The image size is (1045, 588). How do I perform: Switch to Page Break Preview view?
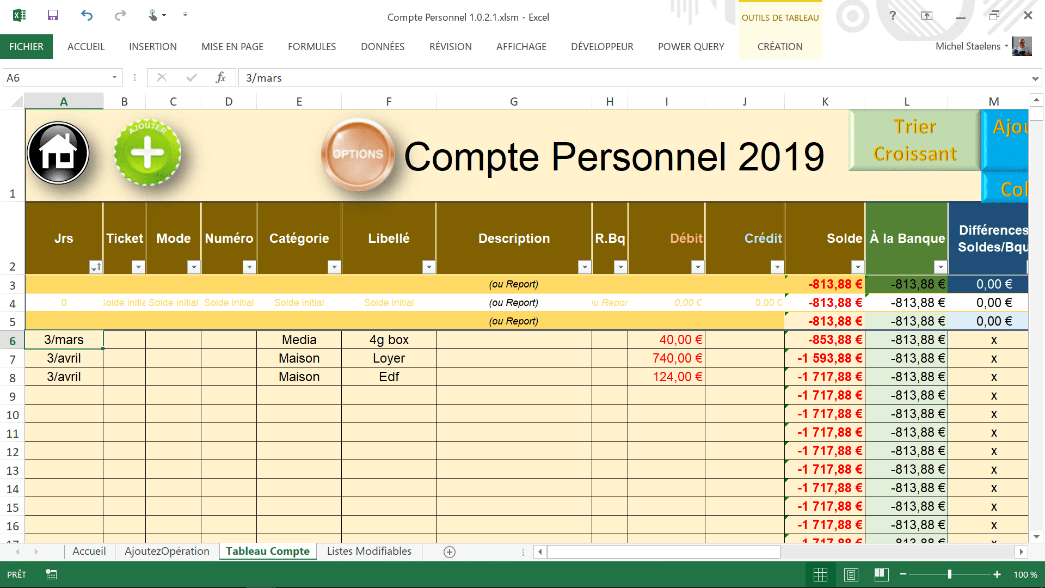(x=881, y=574)
